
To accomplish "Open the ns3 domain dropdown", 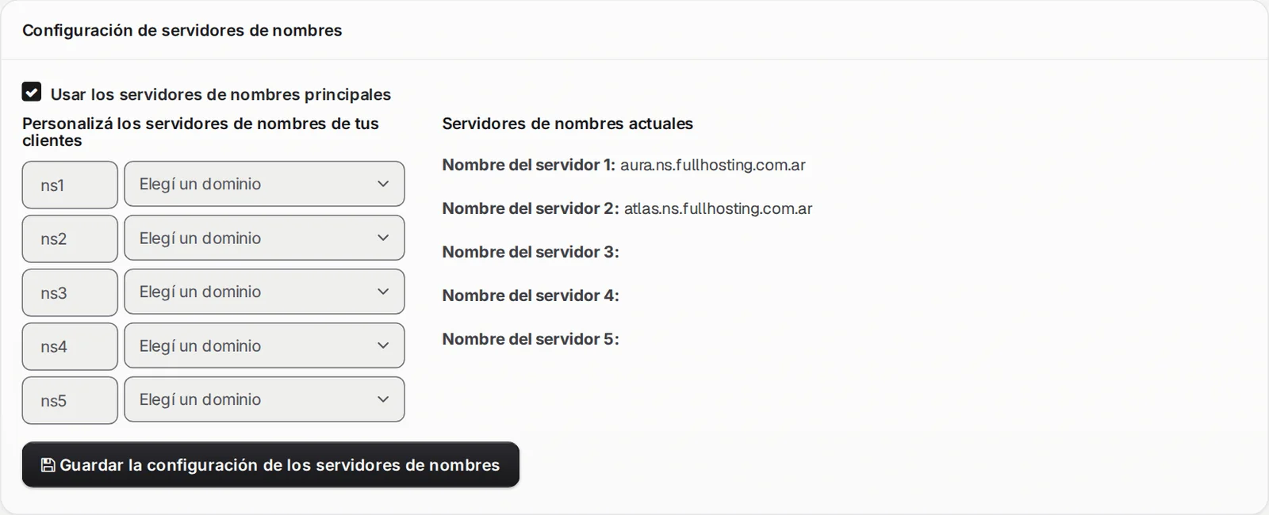I will [264, 292].
